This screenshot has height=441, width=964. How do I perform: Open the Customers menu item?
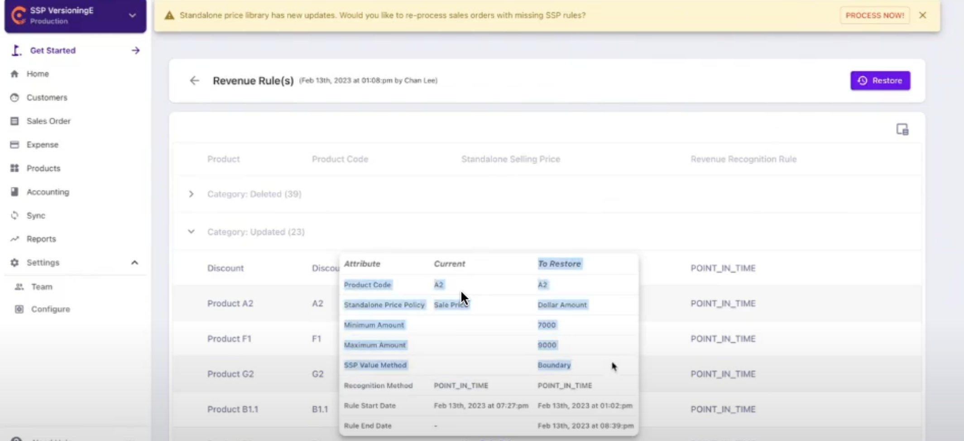tap(47, 97)
